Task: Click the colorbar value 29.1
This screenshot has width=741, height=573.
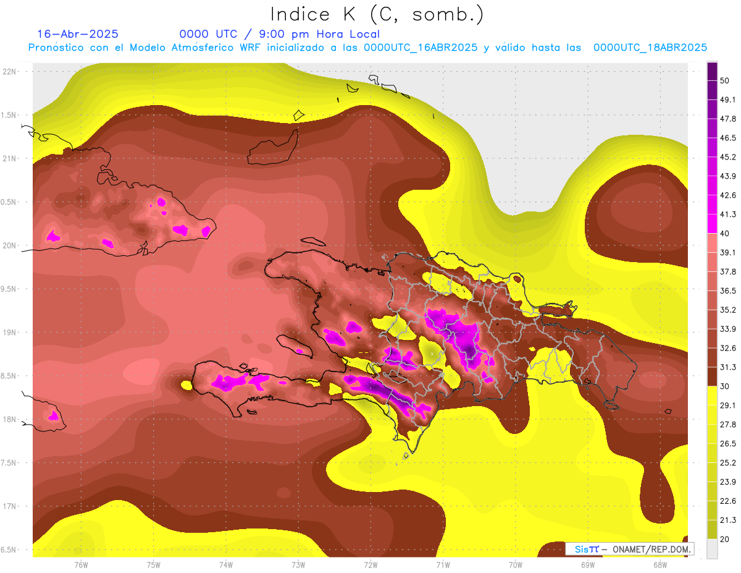Action: (x=727, y=405)
